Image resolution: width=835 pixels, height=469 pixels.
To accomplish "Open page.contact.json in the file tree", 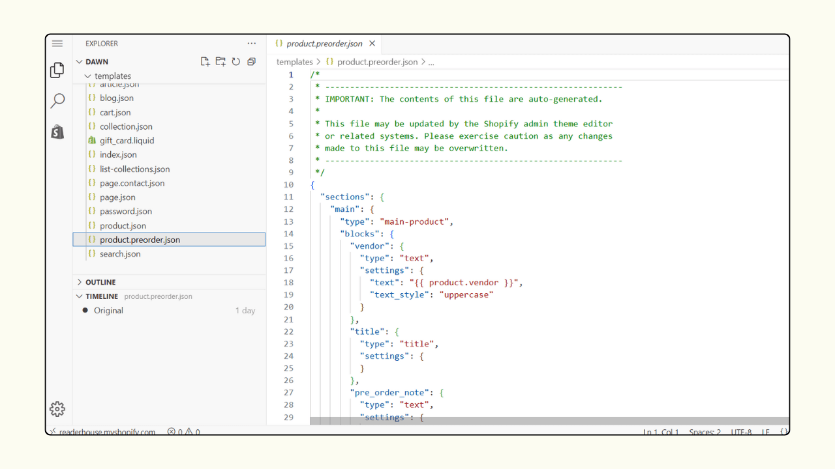I will 132,184.
